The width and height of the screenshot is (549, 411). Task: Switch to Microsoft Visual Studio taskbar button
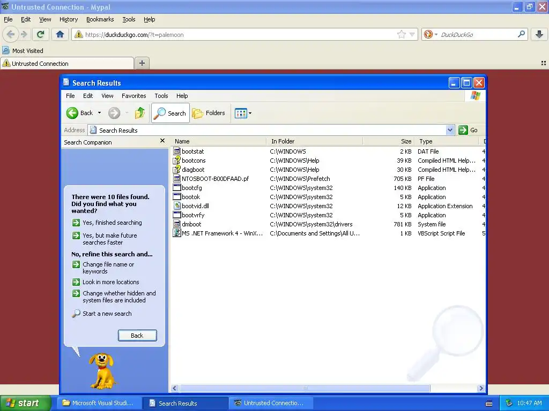(99, 404)
